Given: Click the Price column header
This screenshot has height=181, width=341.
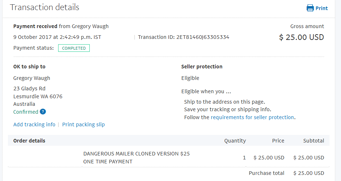Looking at the screenshot, I should [278, 141].
